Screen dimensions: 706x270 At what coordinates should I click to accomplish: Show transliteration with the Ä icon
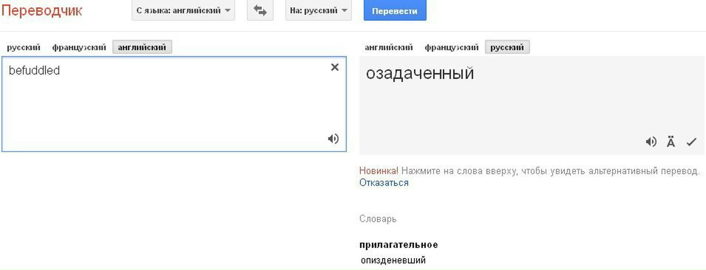(671, 142)
